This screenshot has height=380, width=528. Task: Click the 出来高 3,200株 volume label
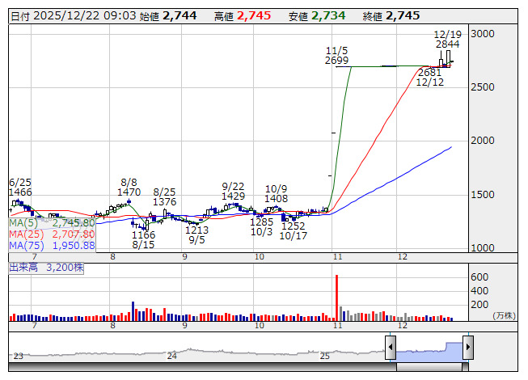46,268
